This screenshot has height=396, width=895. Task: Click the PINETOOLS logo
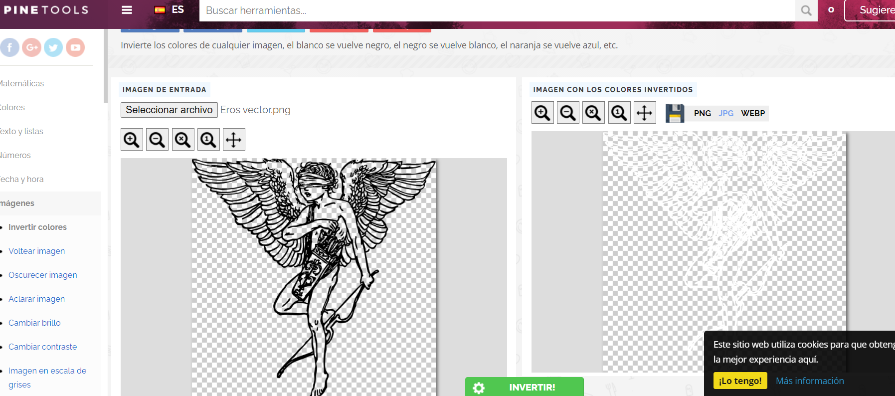[x=46, y=9]
